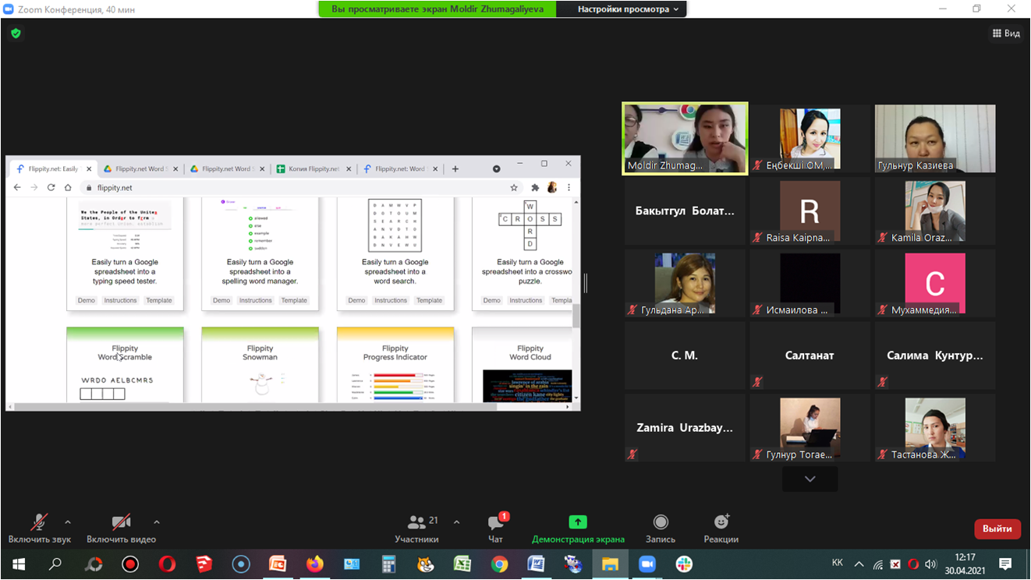Open the Чат chat panel
The width and height of the screenshot is (1031, 580).
(495, 528)
